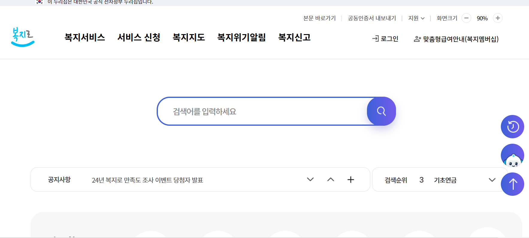
Task: Click the 공지사항 label
Action: click(x=59, y=180)
